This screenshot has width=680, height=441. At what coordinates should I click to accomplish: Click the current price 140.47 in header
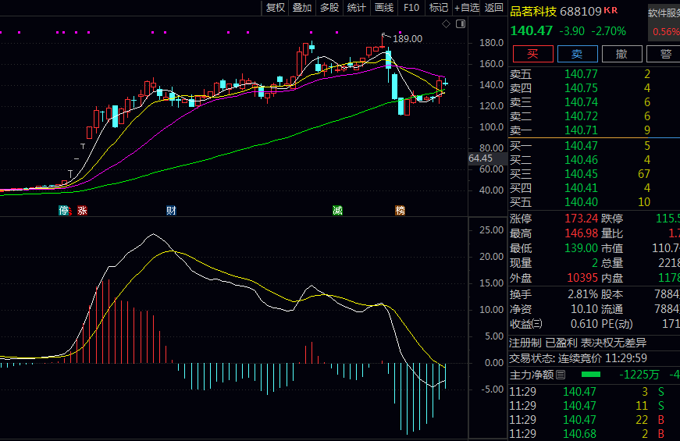pos(531,31)
